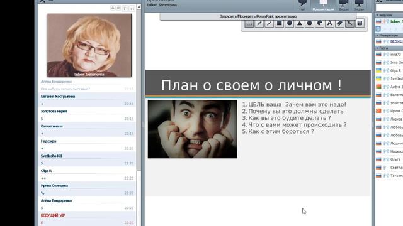Image resolution: width=403 pixels, height=226 pixels.
Task: Click the chat scrollbar up arrow
Action: click(139, 7)
